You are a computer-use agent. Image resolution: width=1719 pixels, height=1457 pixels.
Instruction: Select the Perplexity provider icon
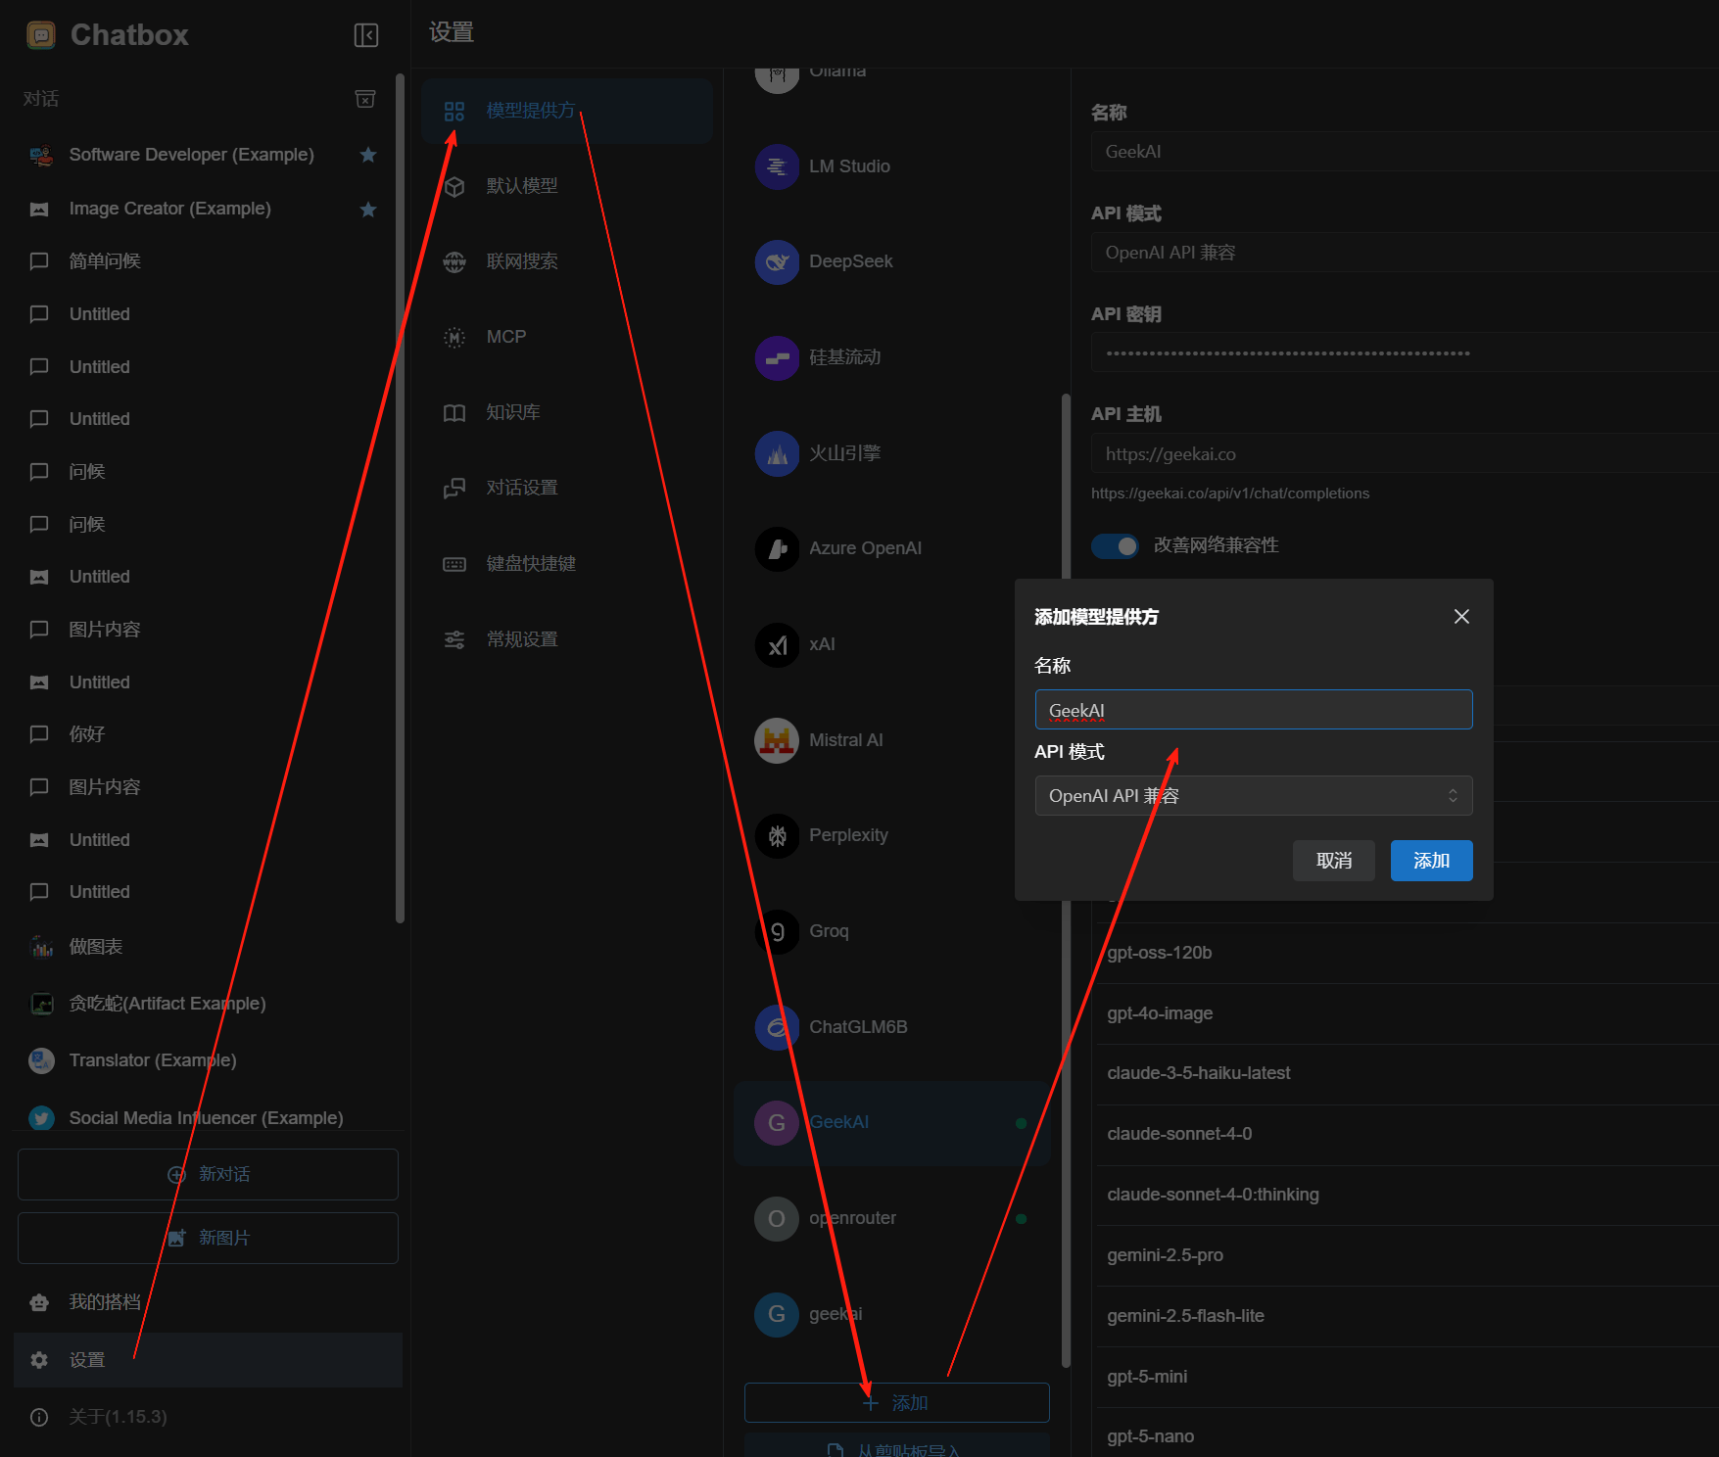click(x=777, y=835)
